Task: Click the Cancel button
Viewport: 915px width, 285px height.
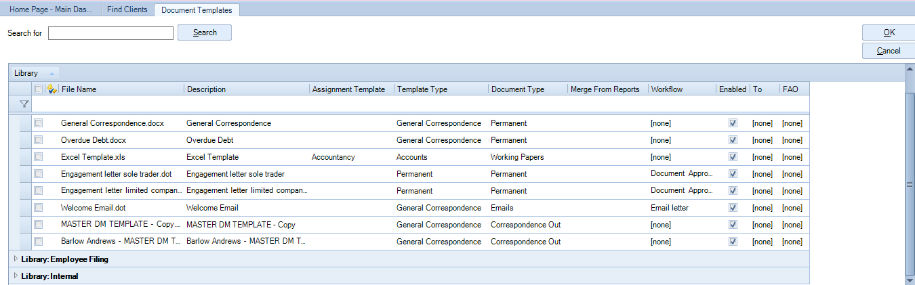Action: (889, 51)
